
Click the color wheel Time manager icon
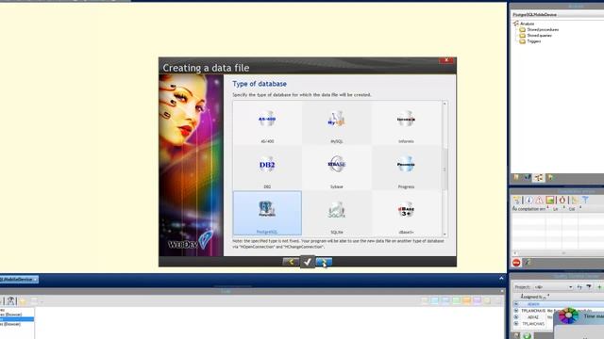pyautogui.click(x=568, y=316)
